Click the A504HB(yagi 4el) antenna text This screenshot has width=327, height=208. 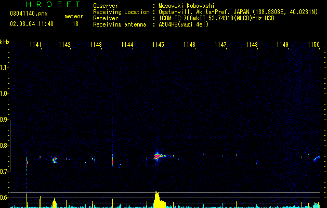184,24
